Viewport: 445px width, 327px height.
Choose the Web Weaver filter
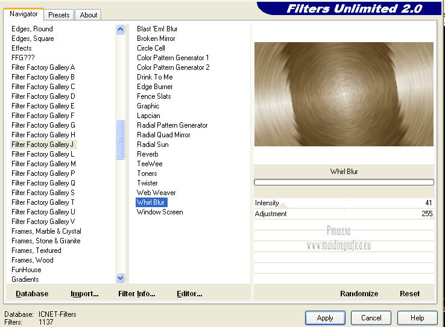(156, 193)
